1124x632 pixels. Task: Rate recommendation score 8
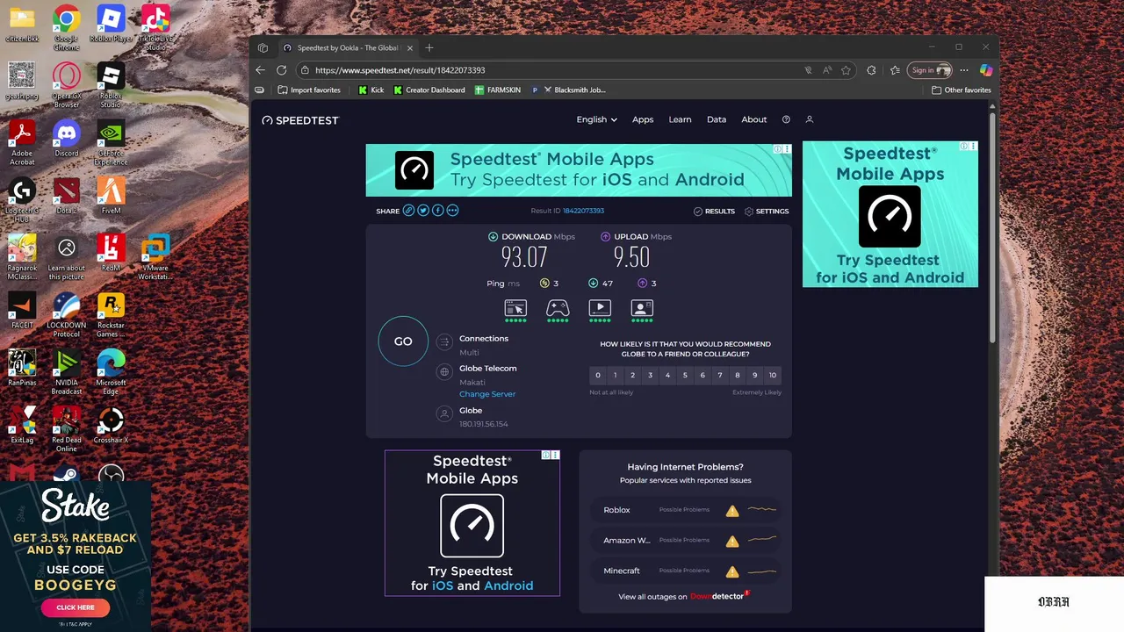click(737, 375)
